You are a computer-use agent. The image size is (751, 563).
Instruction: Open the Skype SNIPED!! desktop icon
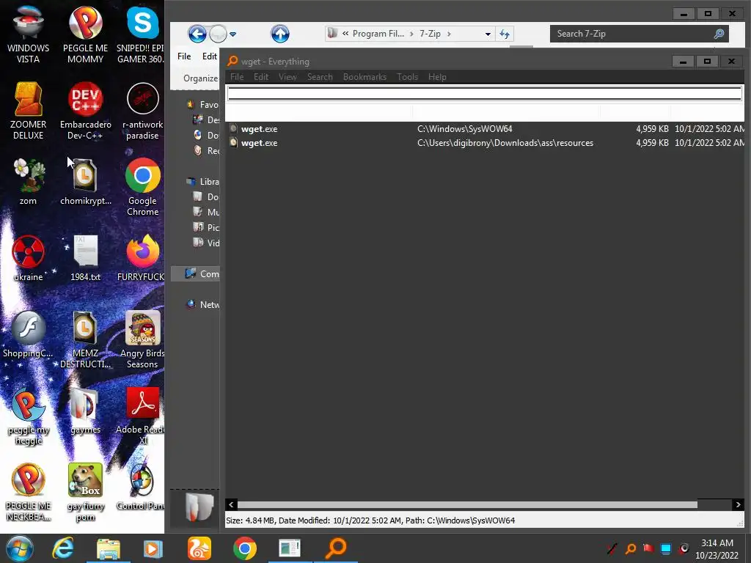[x=142, y=34]
